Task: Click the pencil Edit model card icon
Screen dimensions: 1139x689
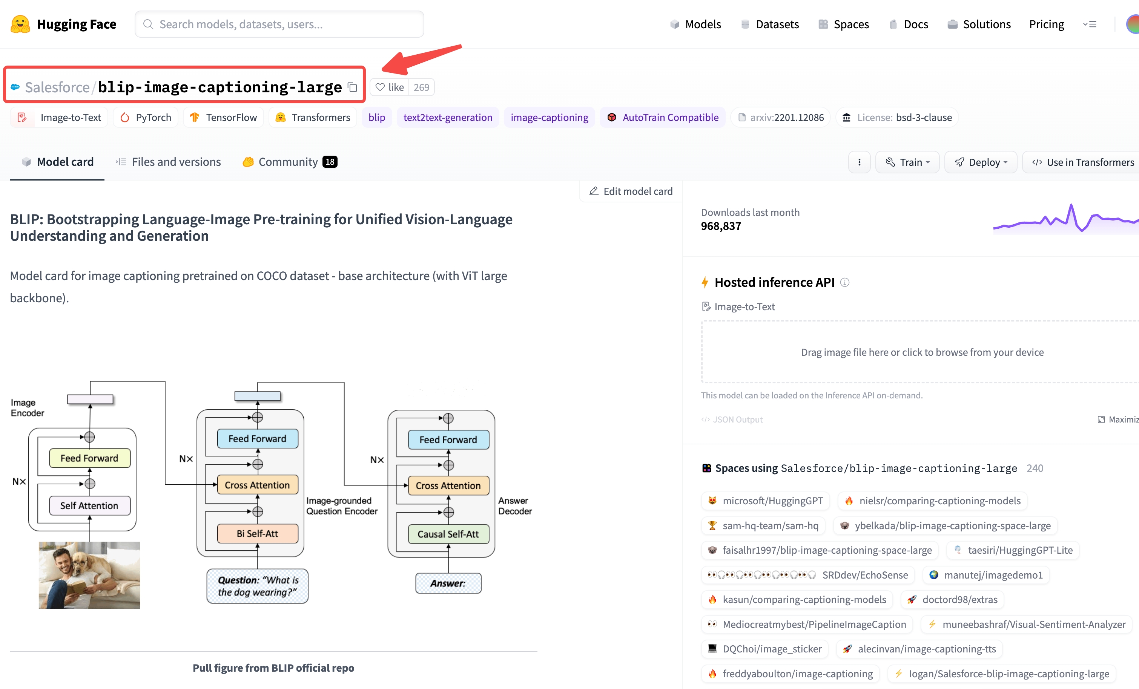Action: tap(594, 191)
